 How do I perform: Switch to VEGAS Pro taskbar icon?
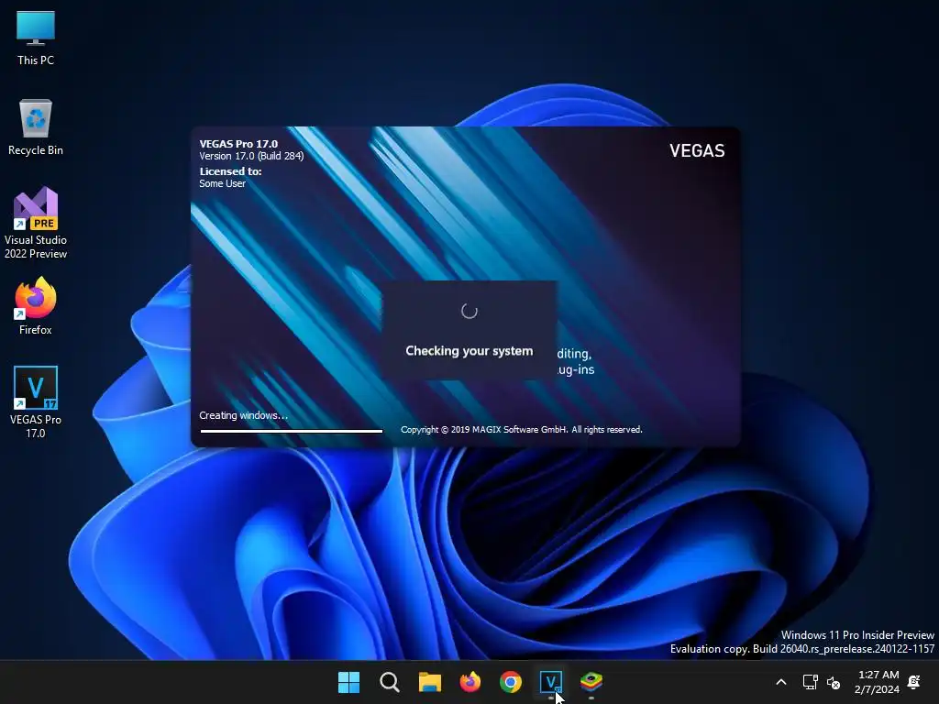551,682
